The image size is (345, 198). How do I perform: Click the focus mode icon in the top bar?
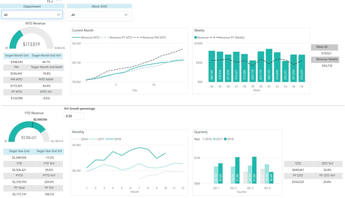click(x=50, y=1)
